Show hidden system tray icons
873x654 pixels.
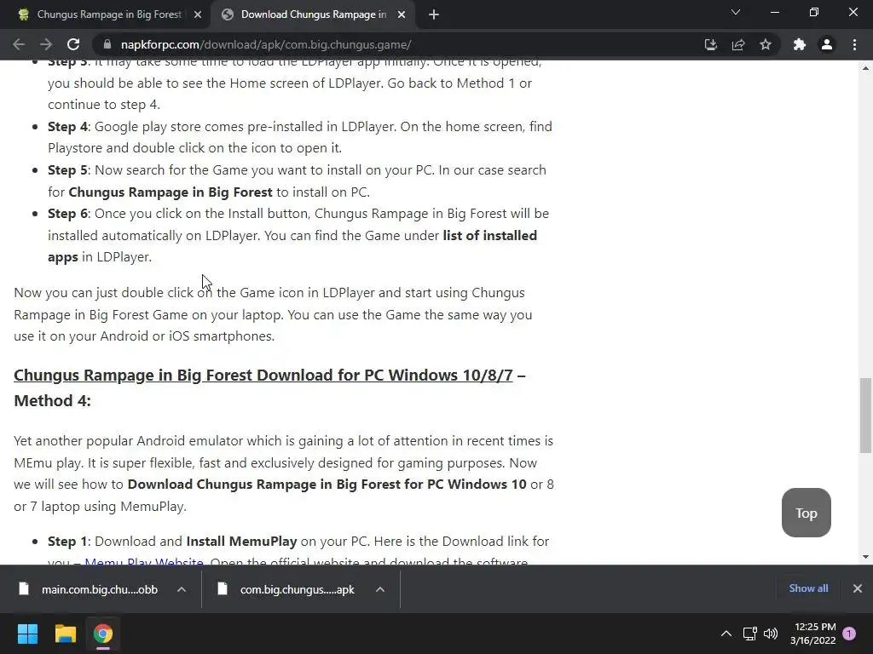pyautogui.click(x=726, y=634)
